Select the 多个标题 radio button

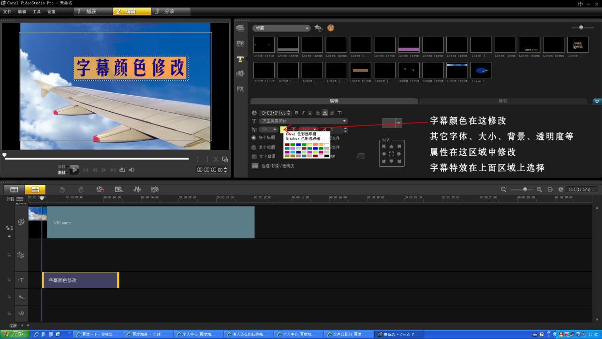click(254, 137)
